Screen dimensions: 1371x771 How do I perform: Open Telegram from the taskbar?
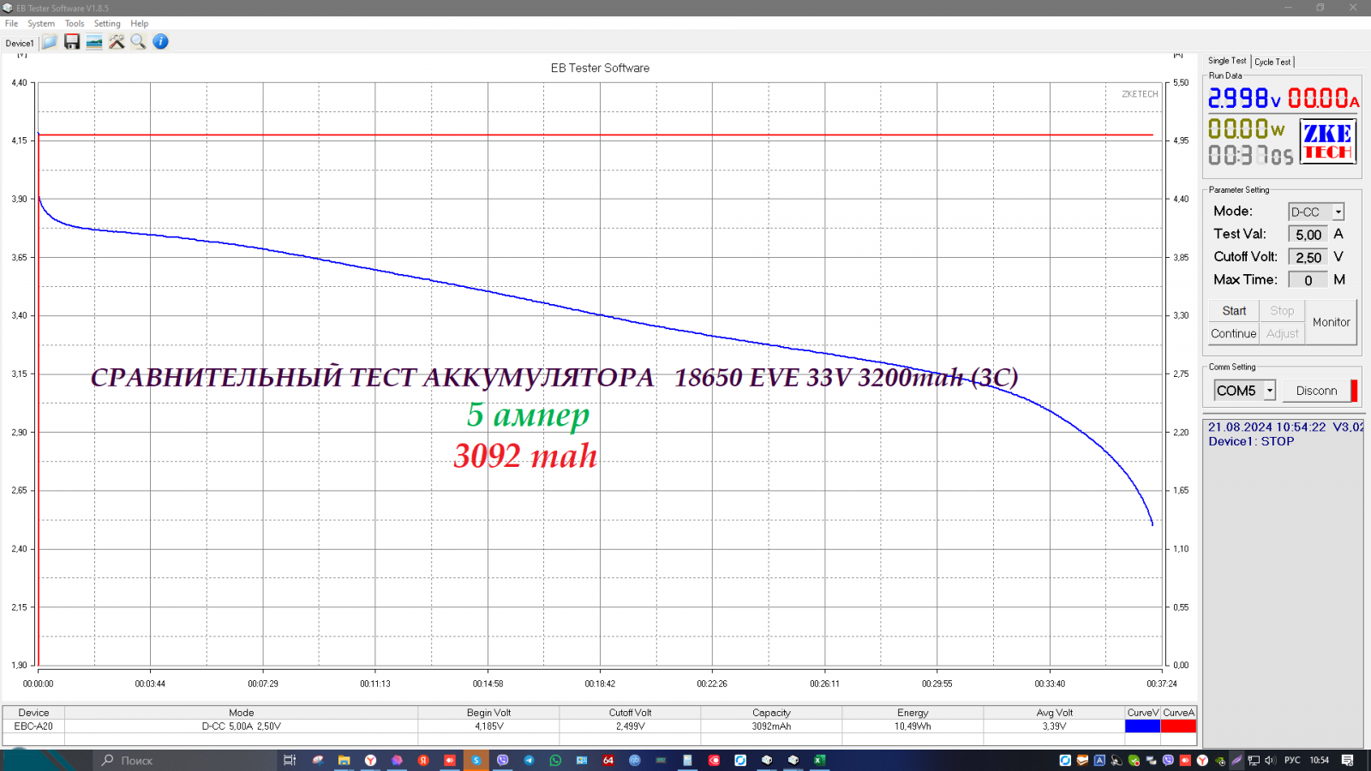[529, 760]
